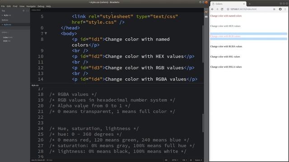Click the '/* RGBA values */' comment line
289x162 pixels.
tap(73, 94)
